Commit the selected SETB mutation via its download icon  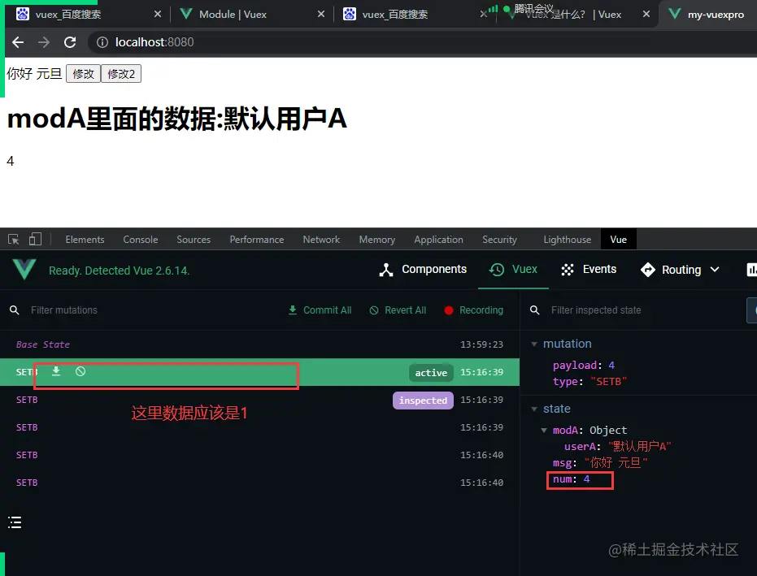pyautogui.click(x=55, y=371)
